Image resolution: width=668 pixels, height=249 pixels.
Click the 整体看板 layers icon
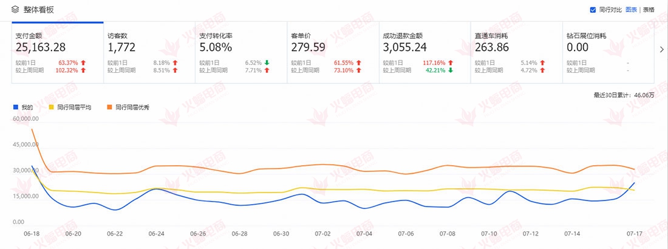click(15, 10)
